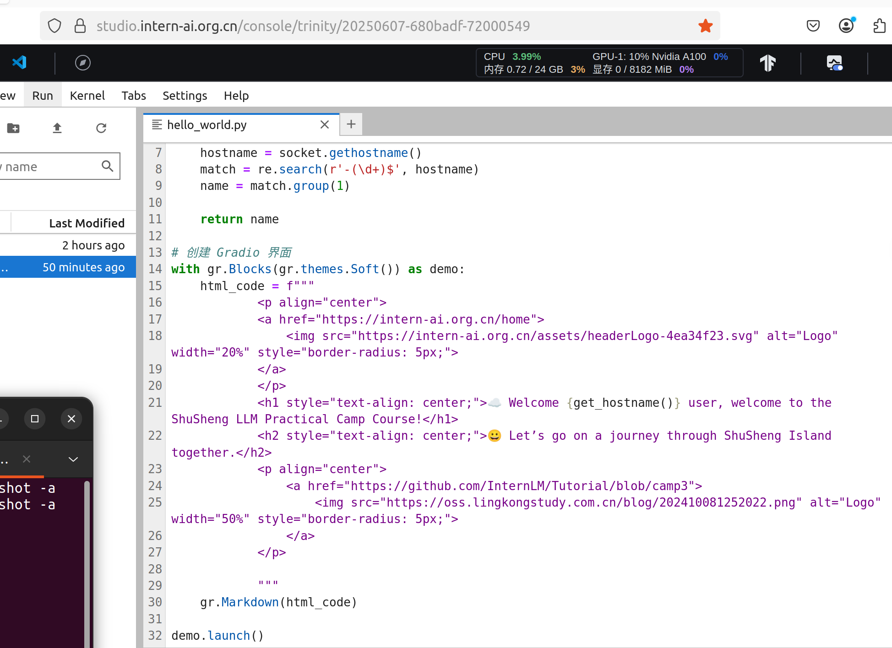
Task: Expand the terminal tab dropdown chevron
Action: (73, 459)
